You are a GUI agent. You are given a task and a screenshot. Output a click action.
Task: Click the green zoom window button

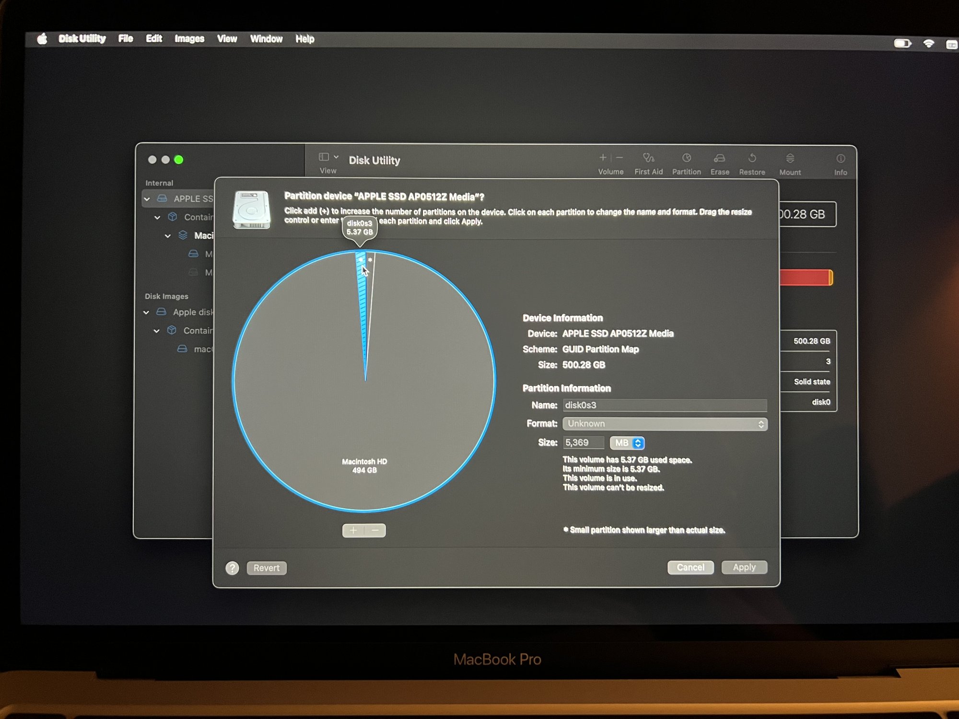coord(179,160)
